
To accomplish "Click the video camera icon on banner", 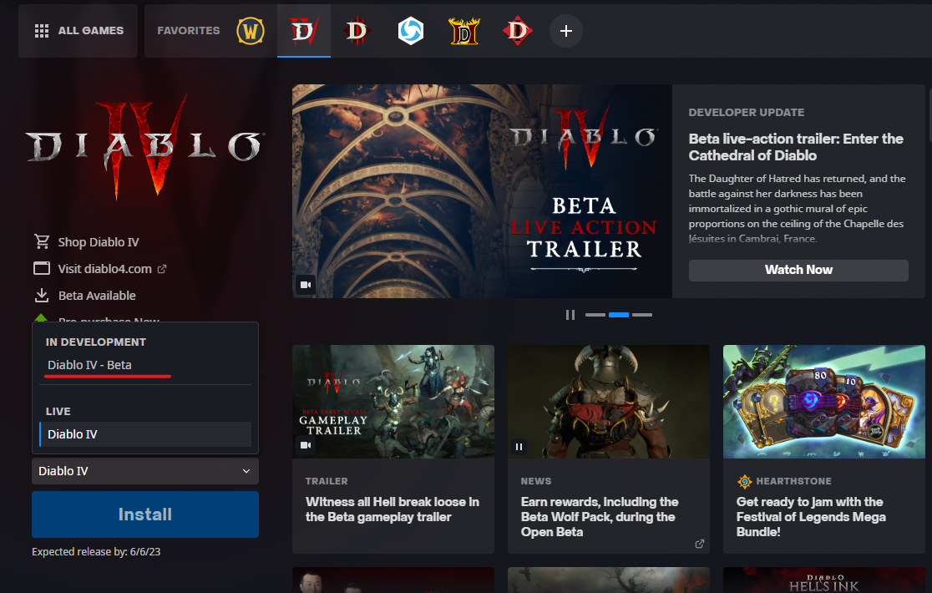I will click(306, 285).
